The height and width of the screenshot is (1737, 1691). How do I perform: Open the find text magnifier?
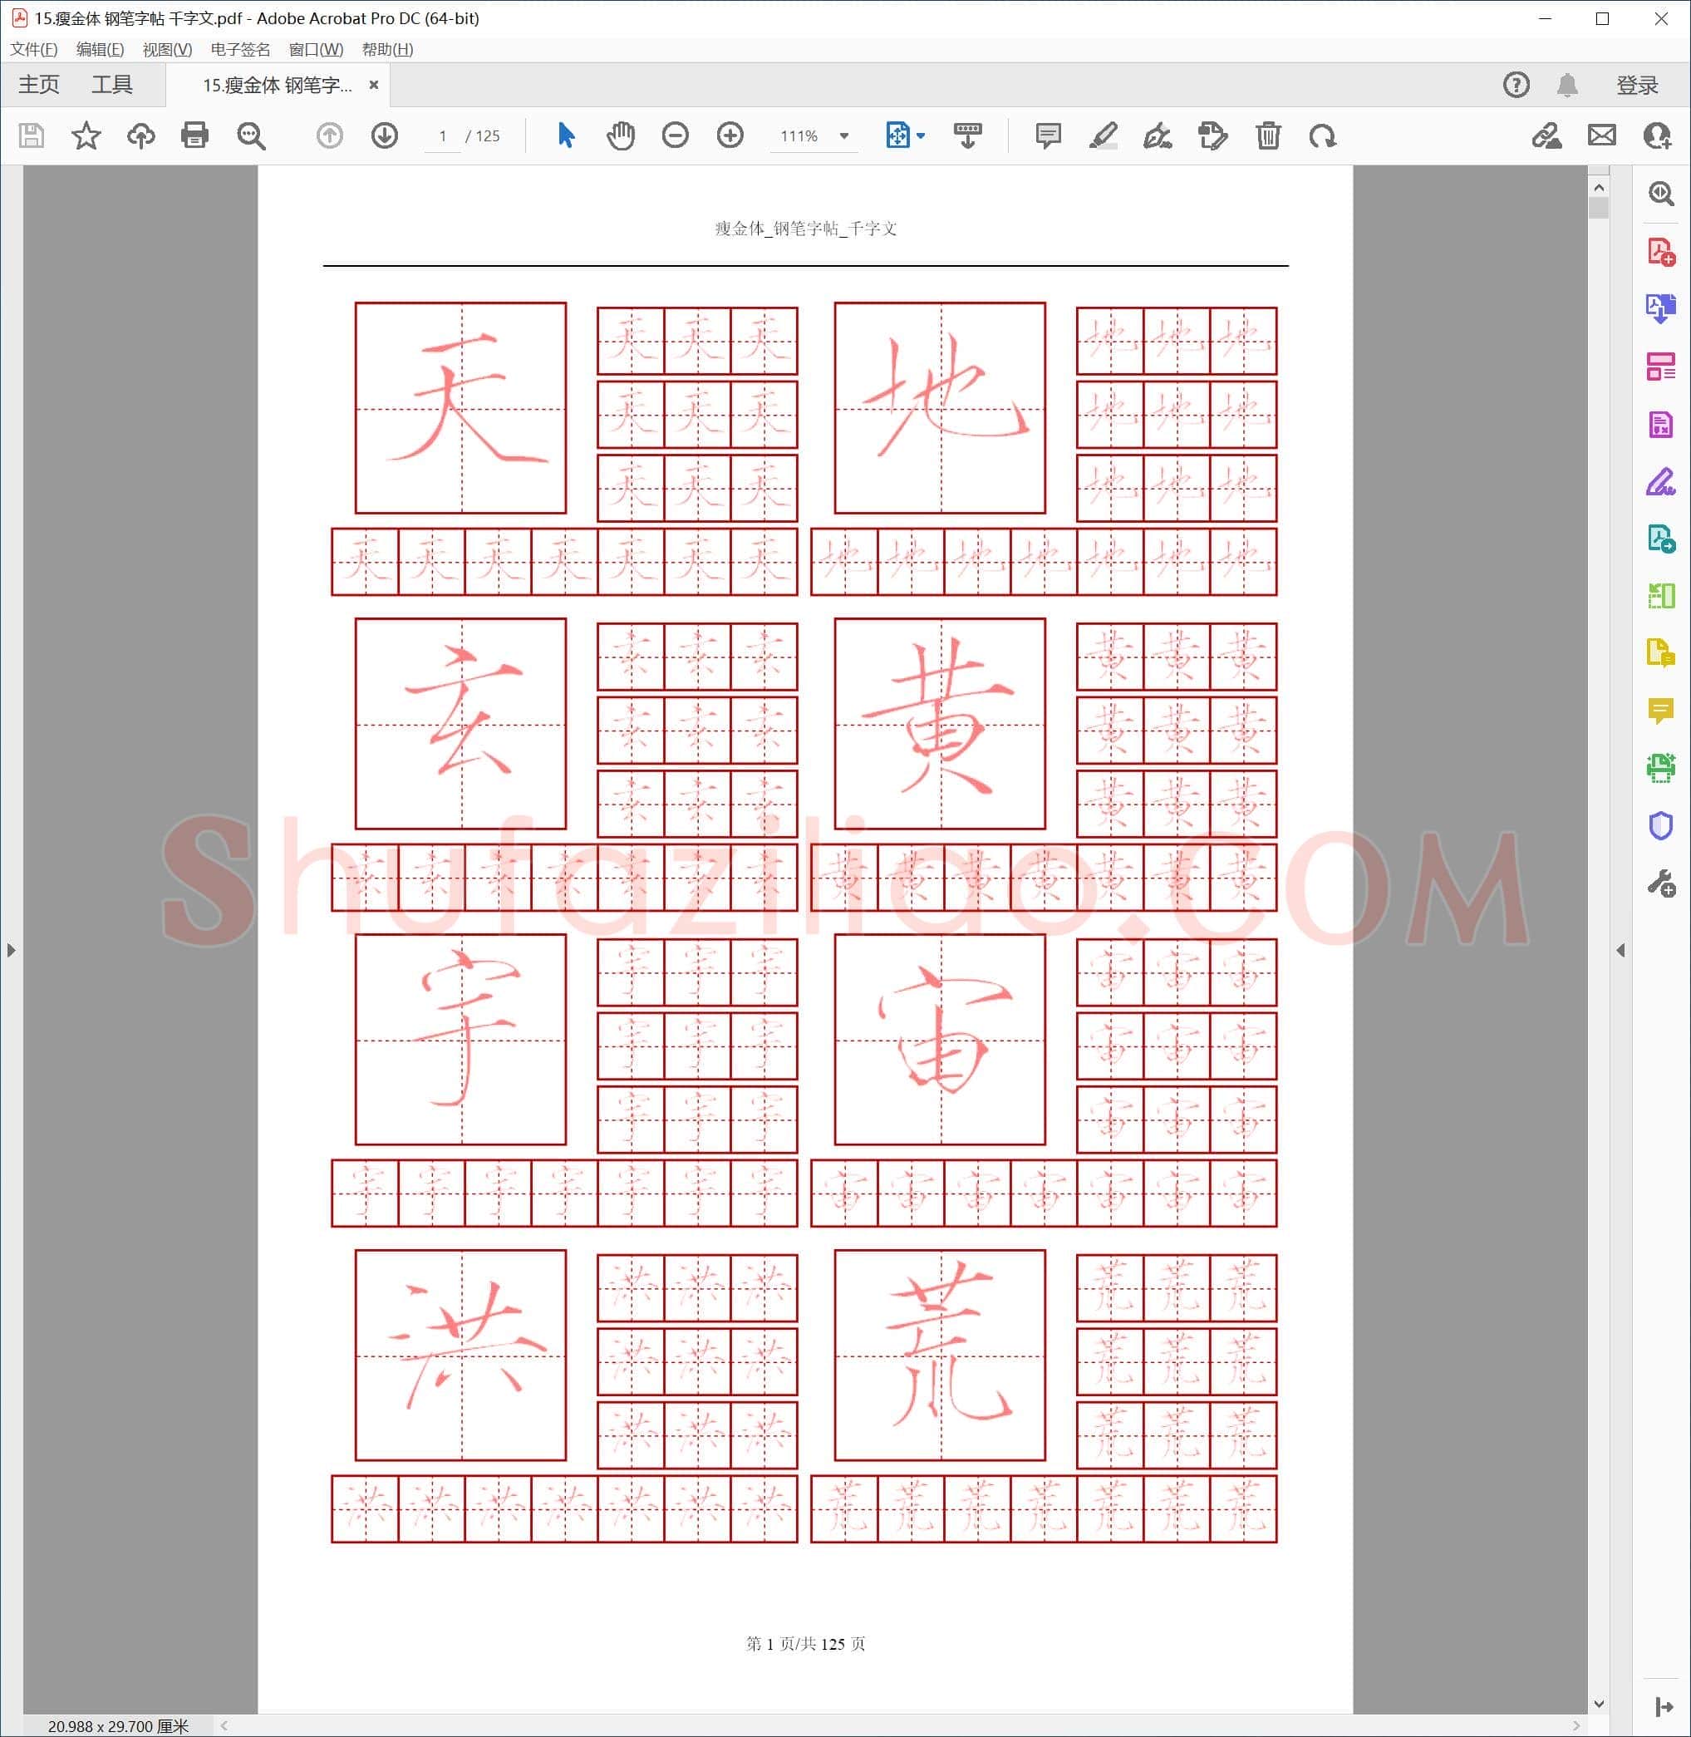coord(251,136)
